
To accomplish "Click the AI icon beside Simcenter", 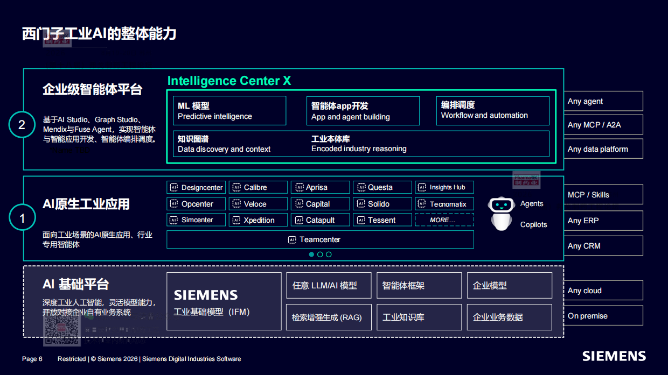I will coord(173,220).
